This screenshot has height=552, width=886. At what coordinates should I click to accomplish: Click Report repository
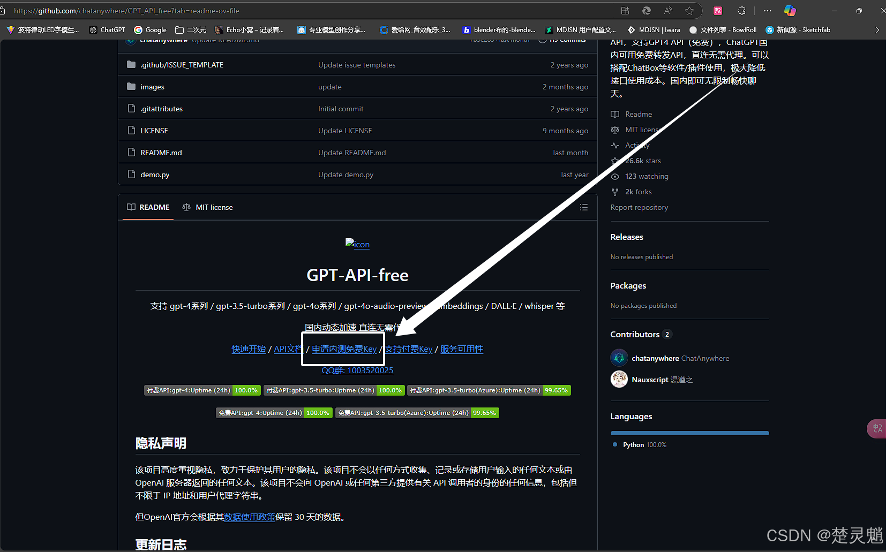(x=640, y=207)
